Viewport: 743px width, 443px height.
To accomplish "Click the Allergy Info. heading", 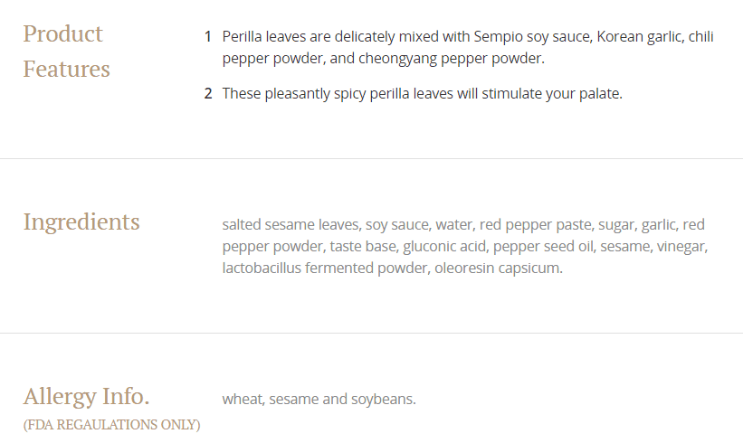I will 86,396.
